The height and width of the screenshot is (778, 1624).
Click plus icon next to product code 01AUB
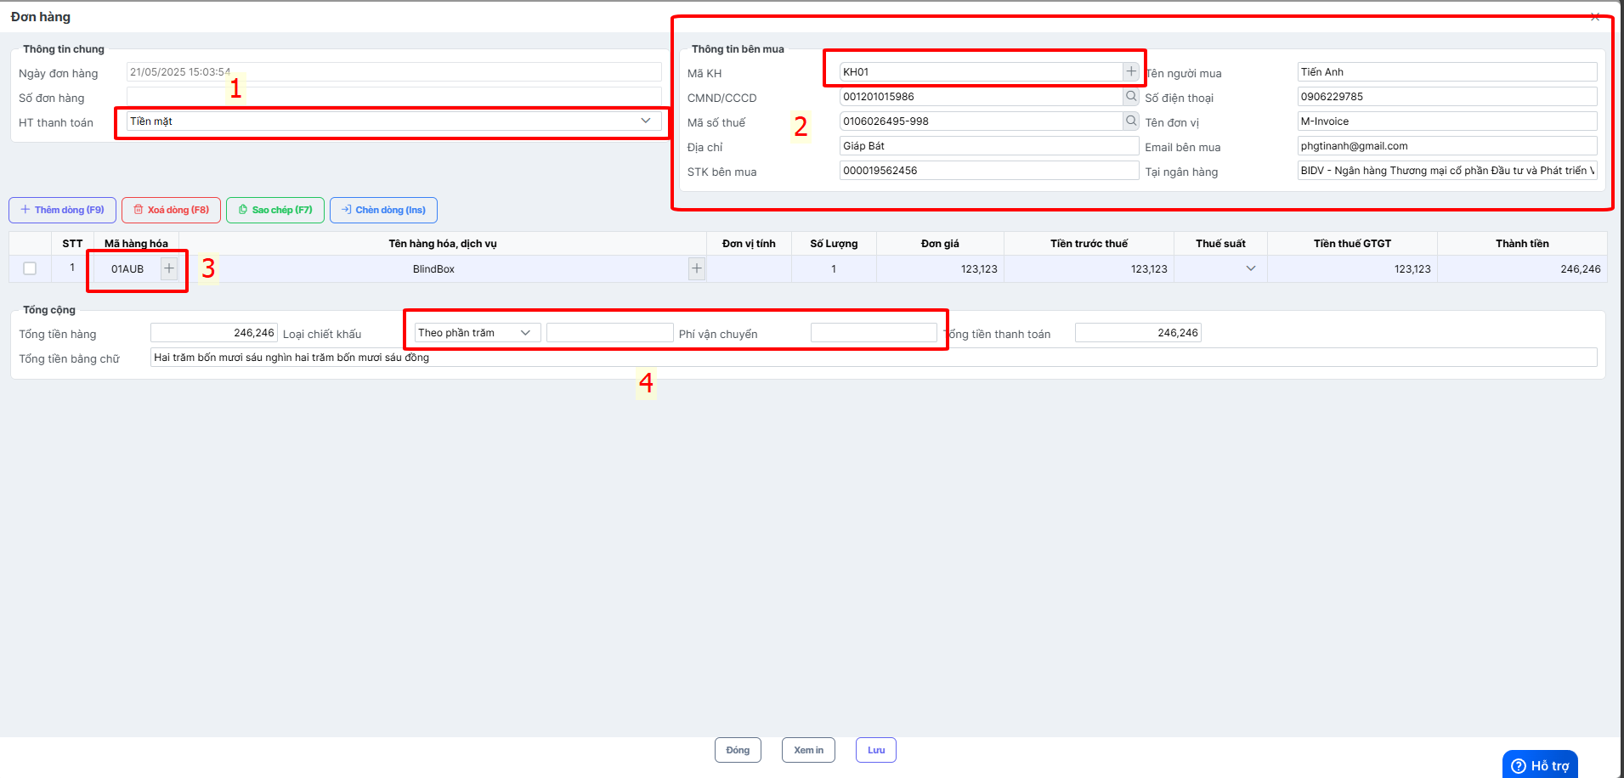pyautogui.click(x=169, y=268)
